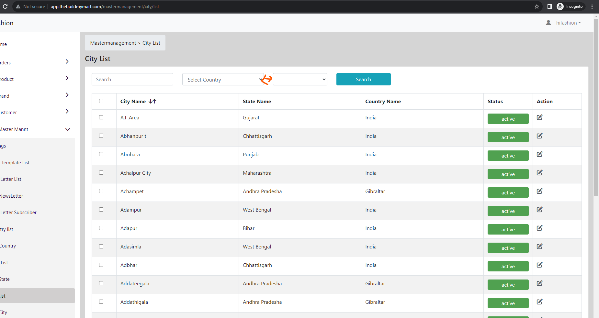Open State item in sidebar
The width and height of the screenshot is (599, 318).
[5, 279]
